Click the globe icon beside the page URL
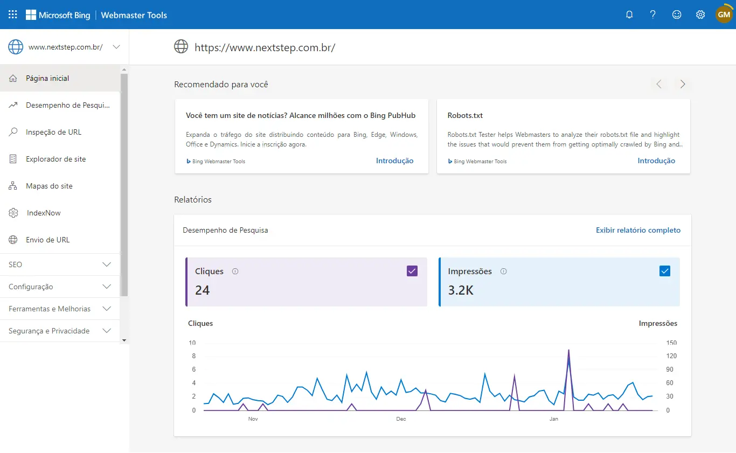 point(181,47)
